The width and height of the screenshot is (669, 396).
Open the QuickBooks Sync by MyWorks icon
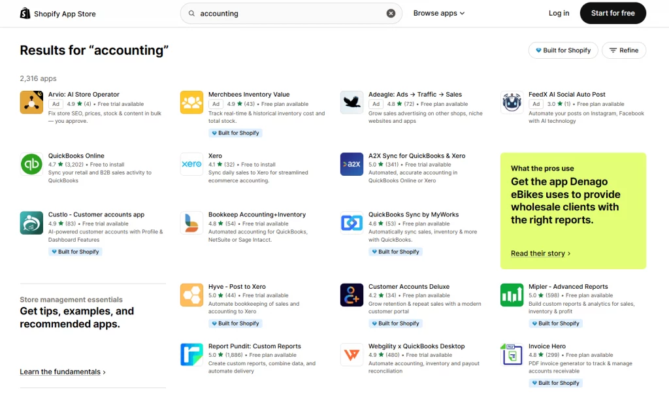pos(351,223)
